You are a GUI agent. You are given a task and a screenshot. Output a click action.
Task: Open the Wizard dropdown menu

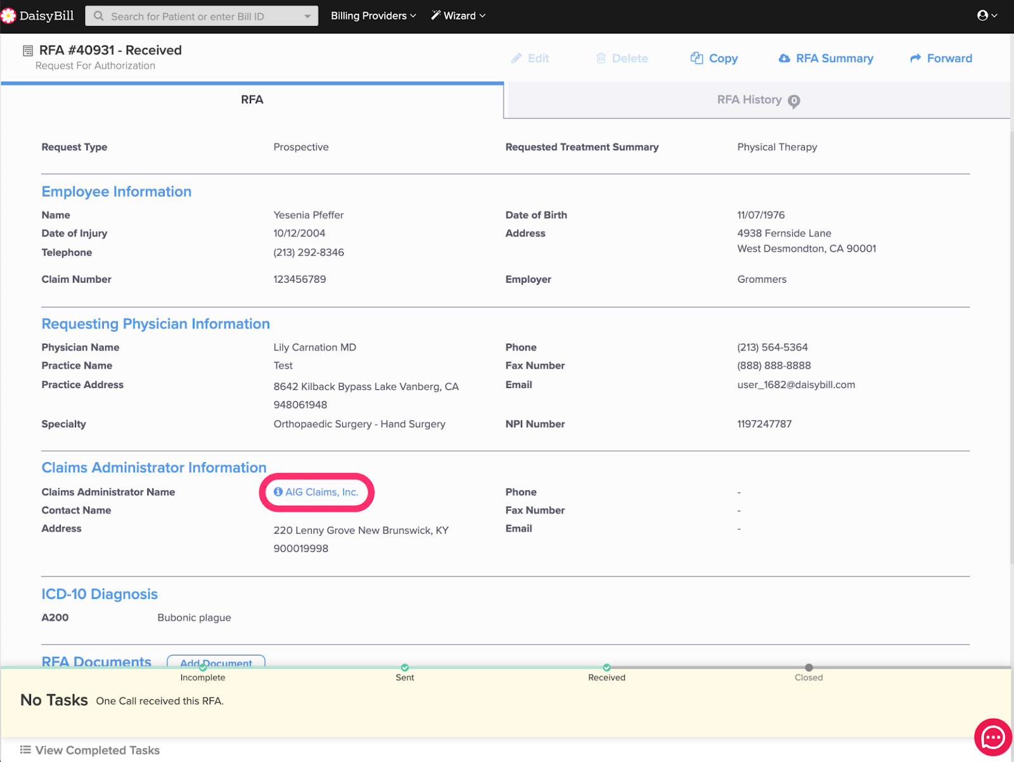click(458, 16)
